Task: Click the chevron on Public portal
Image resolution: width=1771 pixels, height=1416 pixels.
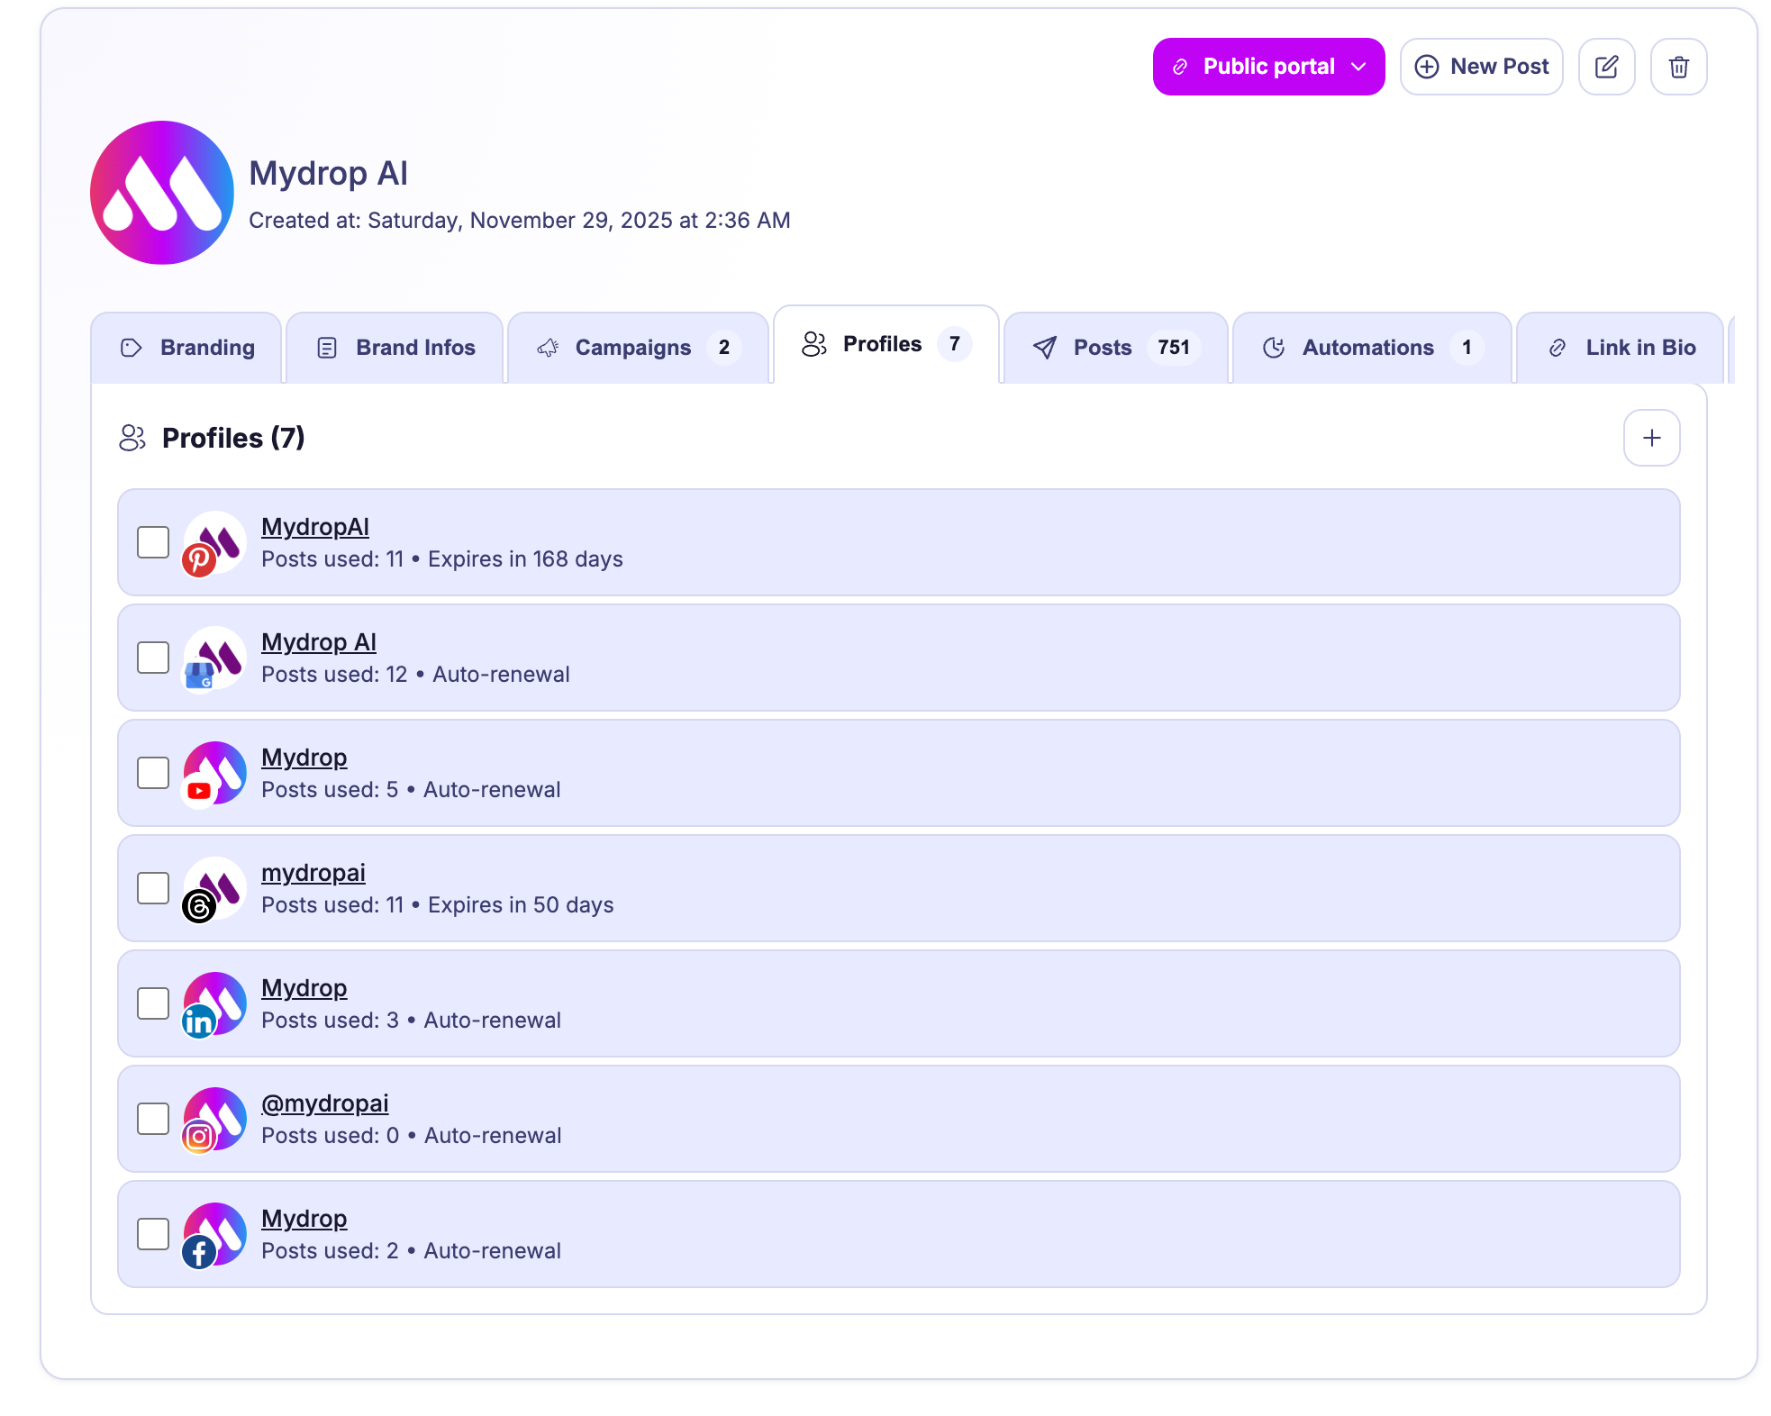Action: [1358, 67]
